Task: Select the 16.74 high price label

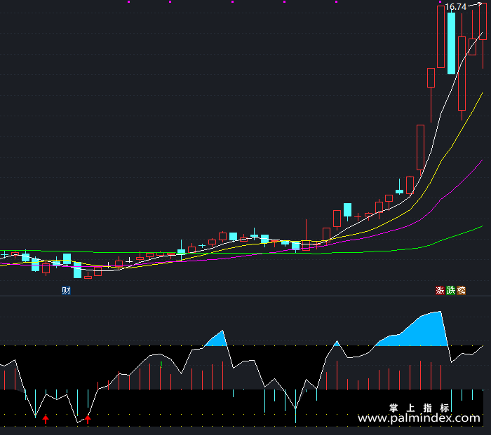Action: (456, 7)
